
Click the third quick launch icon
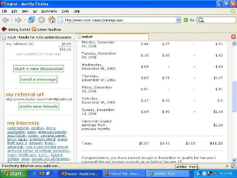coord(48,174)
